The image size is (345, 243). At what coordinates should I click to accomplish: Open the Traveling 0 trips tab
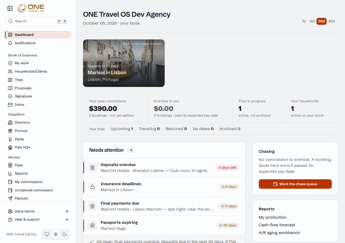149,129
